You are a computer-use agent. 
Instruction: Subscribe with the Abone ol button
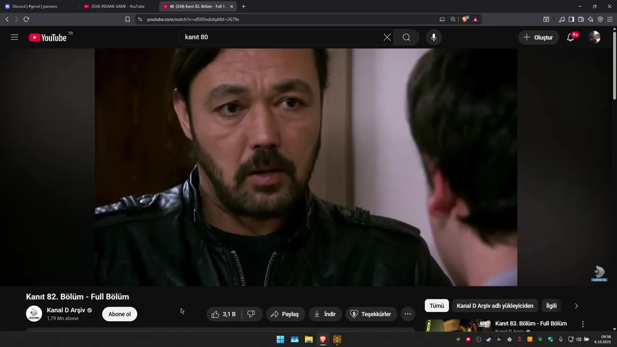[120, 314]
